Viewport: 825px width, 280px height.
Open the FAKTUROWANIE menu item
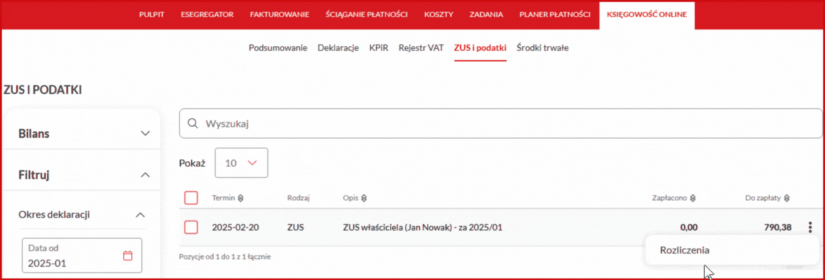(x=279, y=14)
